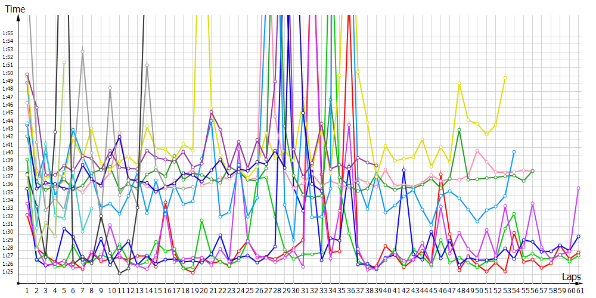Click the red peak point at lap 16
The image size is (596, 298).
[x=165, y=203]
